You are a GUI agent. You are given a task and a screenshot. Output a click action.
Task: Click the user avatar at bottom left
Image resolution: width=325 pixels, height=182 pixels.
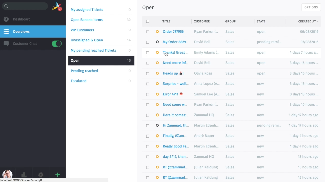pyautogui.click(x=7, y=174)
